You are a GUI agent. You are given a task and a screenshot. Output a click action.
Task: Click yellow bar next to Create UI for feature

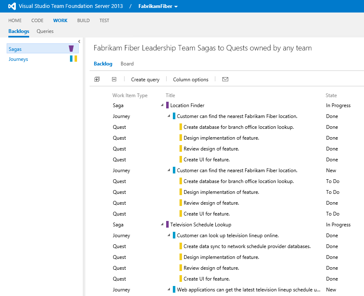[x=181, y=160]
